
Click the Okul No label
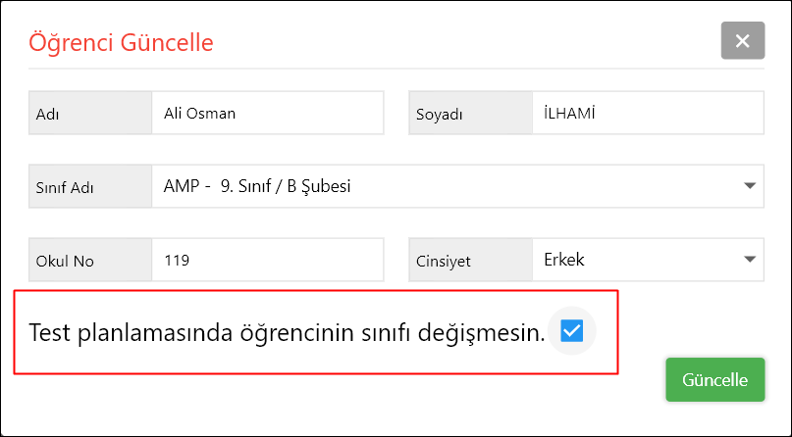click(x=64, y=261)
